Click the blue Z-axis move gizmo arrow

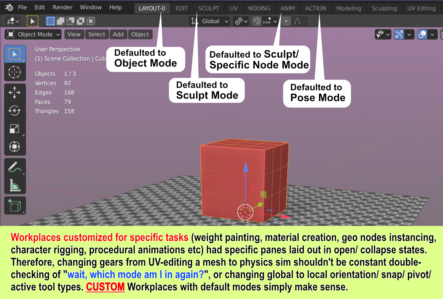pos(246,166)
